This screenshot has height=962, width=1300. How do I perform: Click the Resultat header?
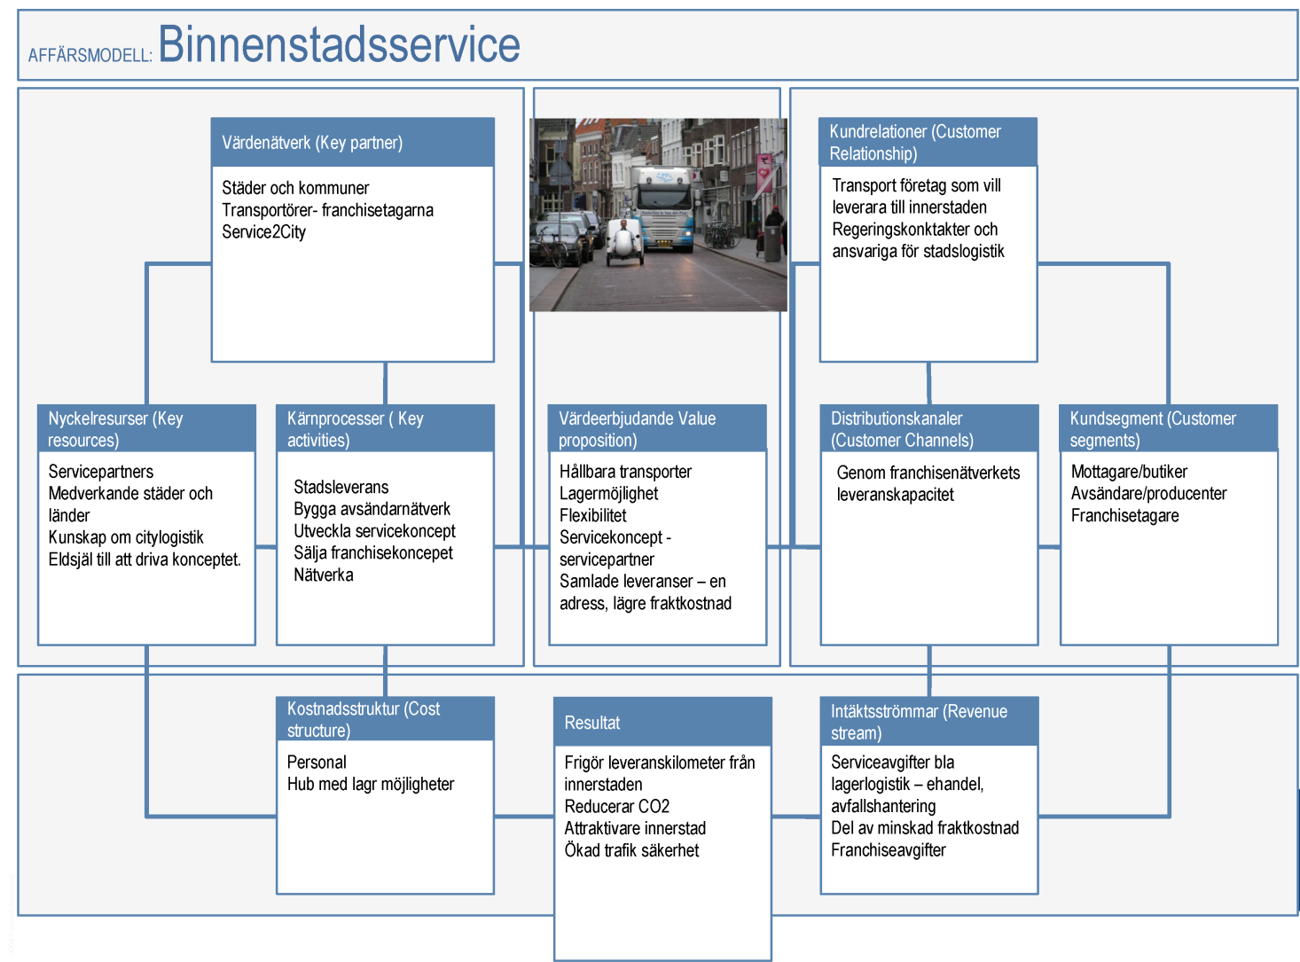[x=662, y=722]
